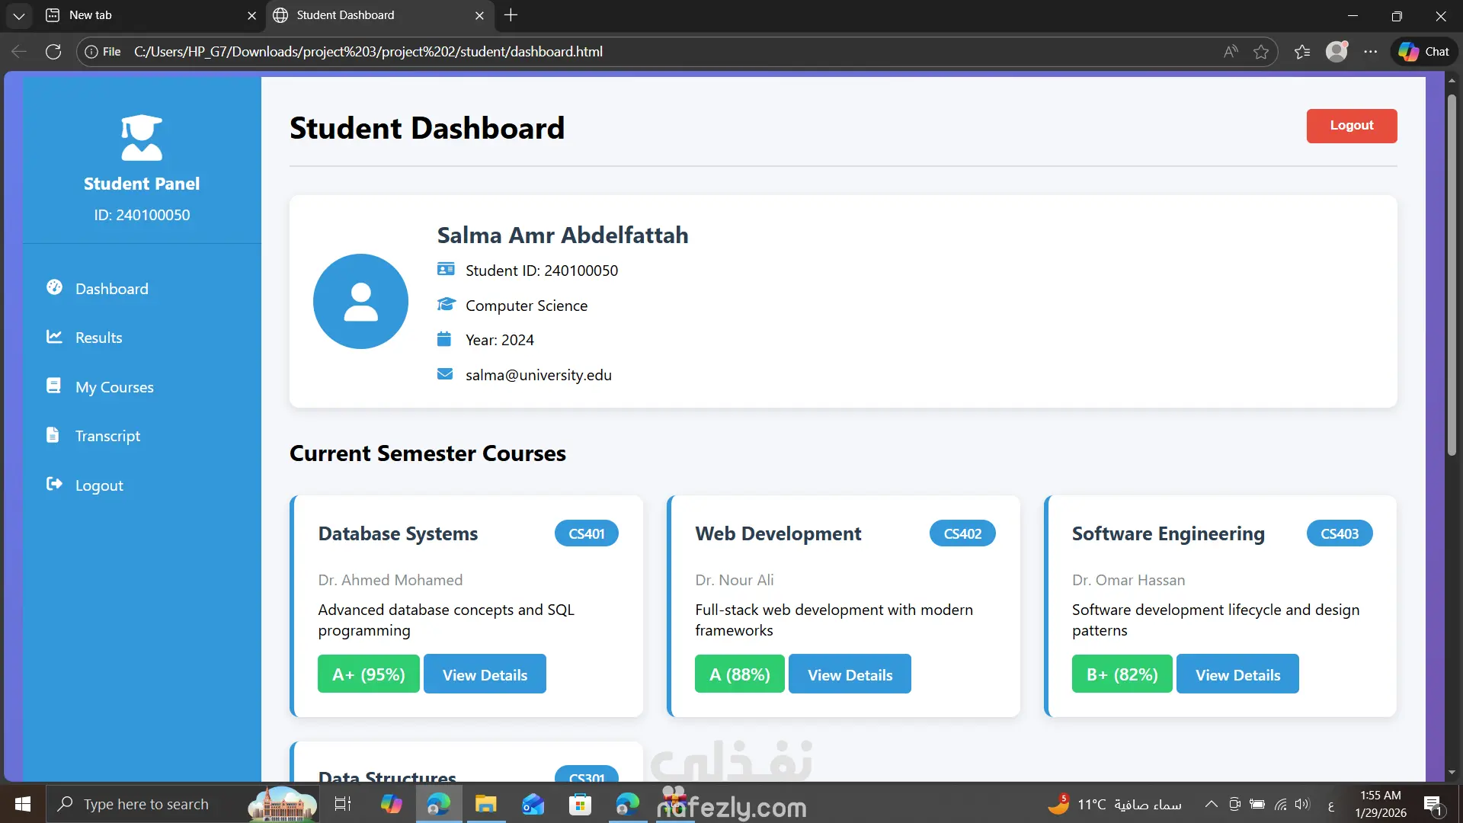1463x823 pixels.
Task: Click the blue user avatar circle
Action: tap(360, 302)
